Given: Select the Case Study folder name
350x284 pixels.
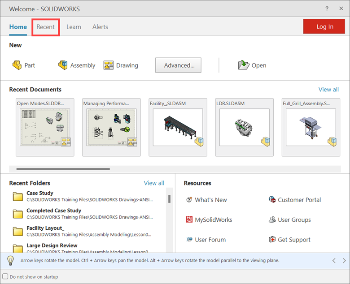Looking at the screenshot, I should pos(40,193).
